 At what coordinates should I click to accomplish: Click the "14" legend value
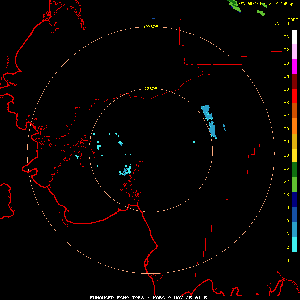coord(286,208)
